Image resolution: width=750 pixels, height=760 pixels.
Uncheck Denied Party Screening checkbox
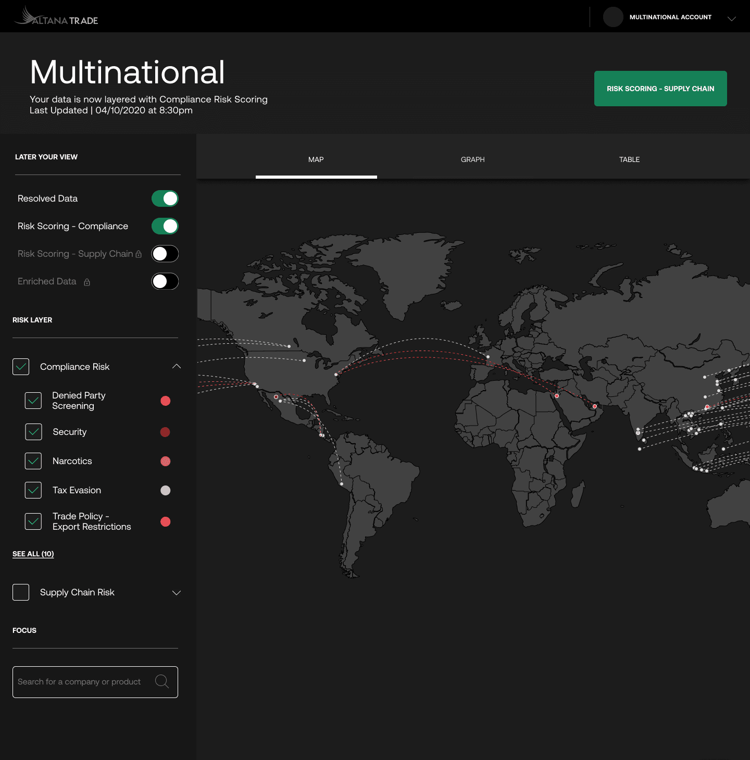[x=33, y=401]
